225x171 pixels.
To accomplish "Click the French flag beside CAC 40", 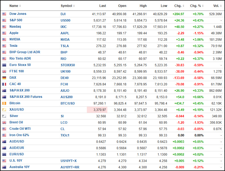I will coord(4,84).
